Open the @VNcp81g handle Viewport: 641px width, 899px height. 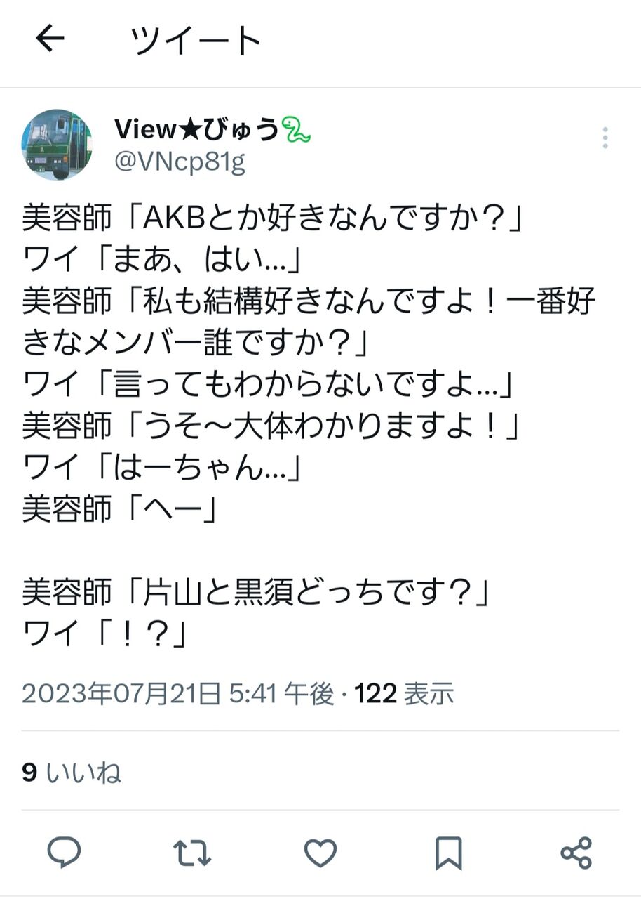pos(180,162)
